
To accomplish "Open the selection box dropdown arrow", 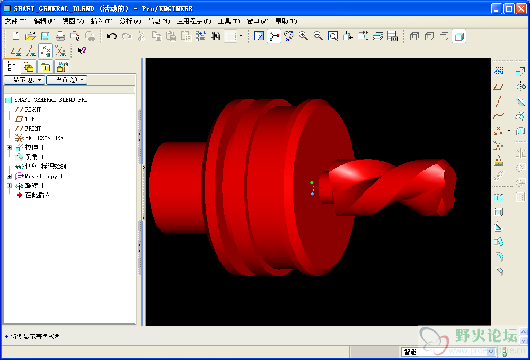I will (x=241, y=36).
